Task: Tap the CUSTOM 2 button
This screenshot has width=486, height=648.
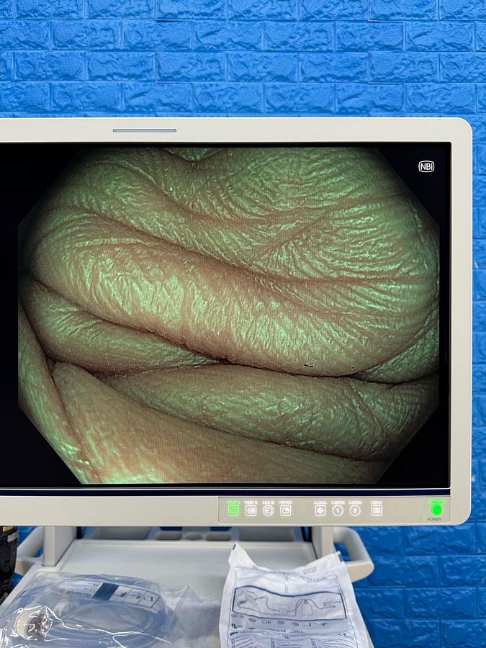Action: click(355, 510)
